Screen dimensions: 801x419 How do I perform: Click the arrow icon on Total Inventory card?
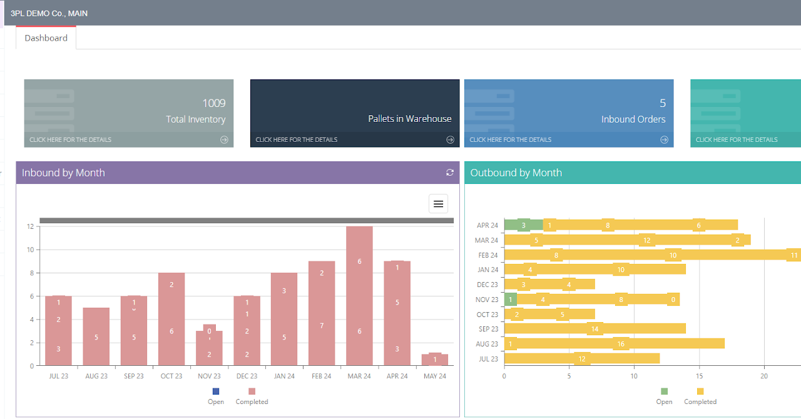click(224, 140)
